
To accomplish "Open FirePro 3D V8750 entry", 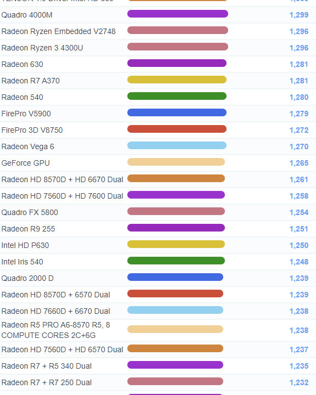I will point(32,130).
